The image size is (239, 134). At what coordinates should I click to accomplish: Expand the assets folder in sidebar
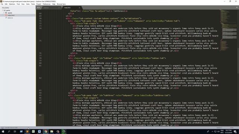[x=4, y=13]
